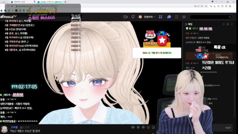Open a new browser tab
Viewport: 238px width, 134px height.
65,2
